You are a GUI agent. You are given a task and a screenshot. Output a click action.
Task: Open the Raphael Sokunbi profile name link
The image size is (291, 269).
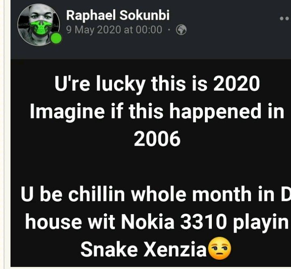(118, 15)
